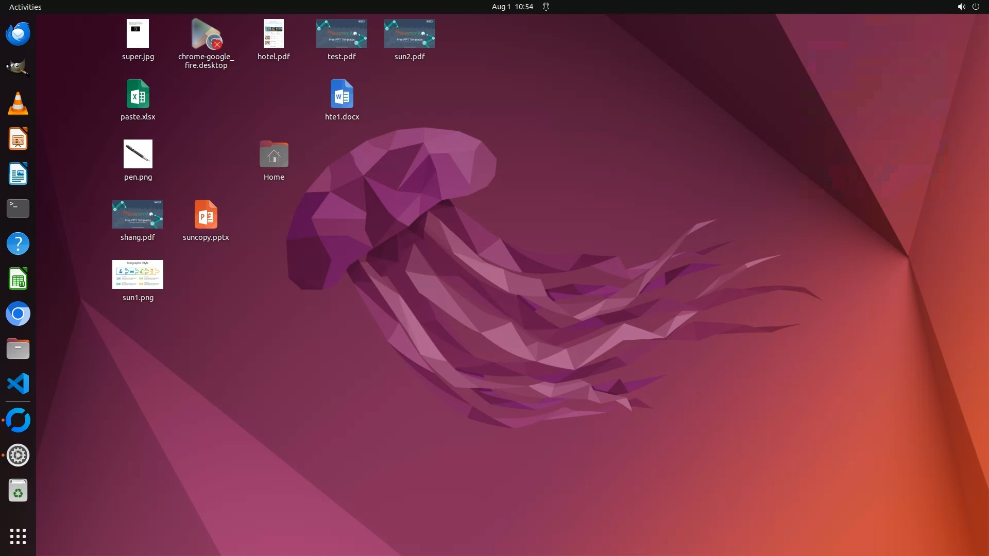Launch LibreOffice Impress from dock
The height and width of the screenshot is (556, 989).
pyautogui.click(x=18, y=139)
